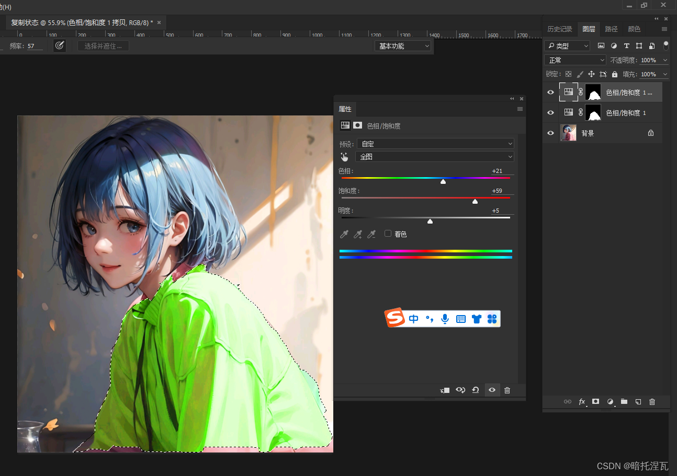Open the Sogou soft keyboard
The width and height of the screenshot is (677, 476).
pos(460,319)
